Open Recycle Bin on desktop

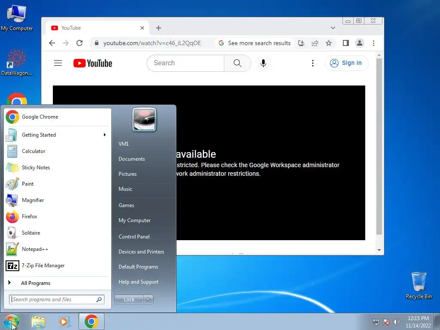click(x=419, y=285)
